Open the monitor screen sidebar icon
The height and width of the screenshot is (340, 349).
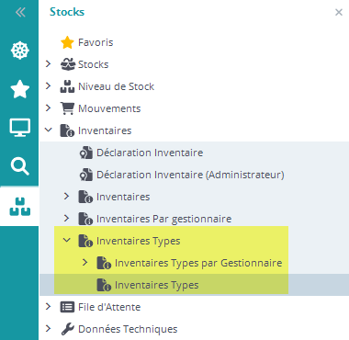pos(20,128)
